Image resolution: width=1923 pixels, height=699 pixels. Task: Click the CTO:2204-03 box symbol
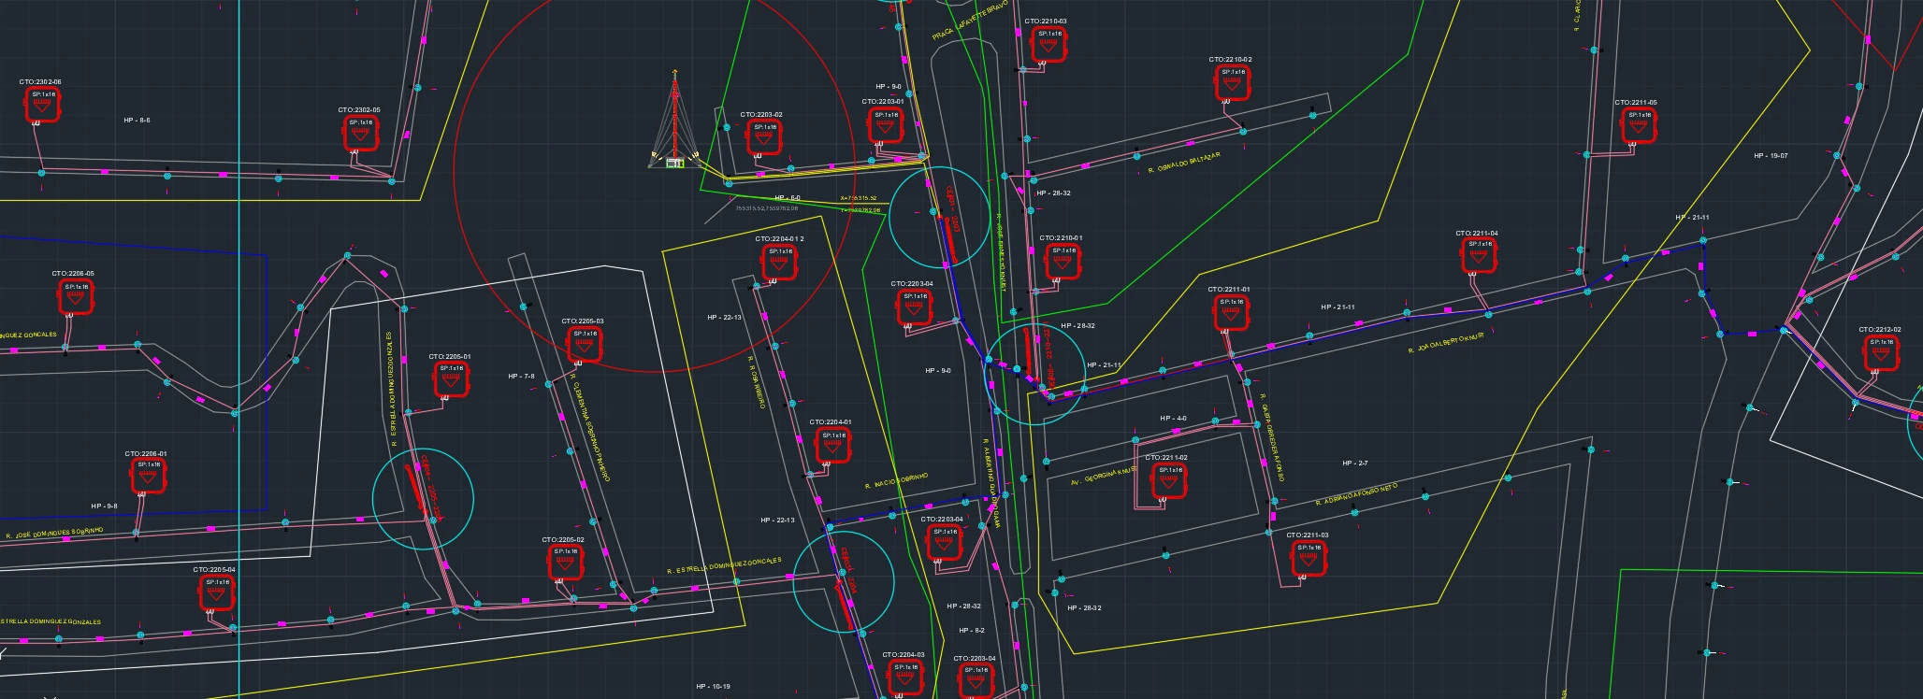pyautogui.click(x=905, y=678)
